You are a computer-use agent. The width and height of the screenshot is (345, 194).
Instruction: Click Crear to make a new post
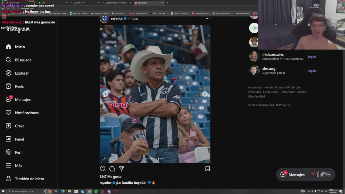(x=15, y=126)
